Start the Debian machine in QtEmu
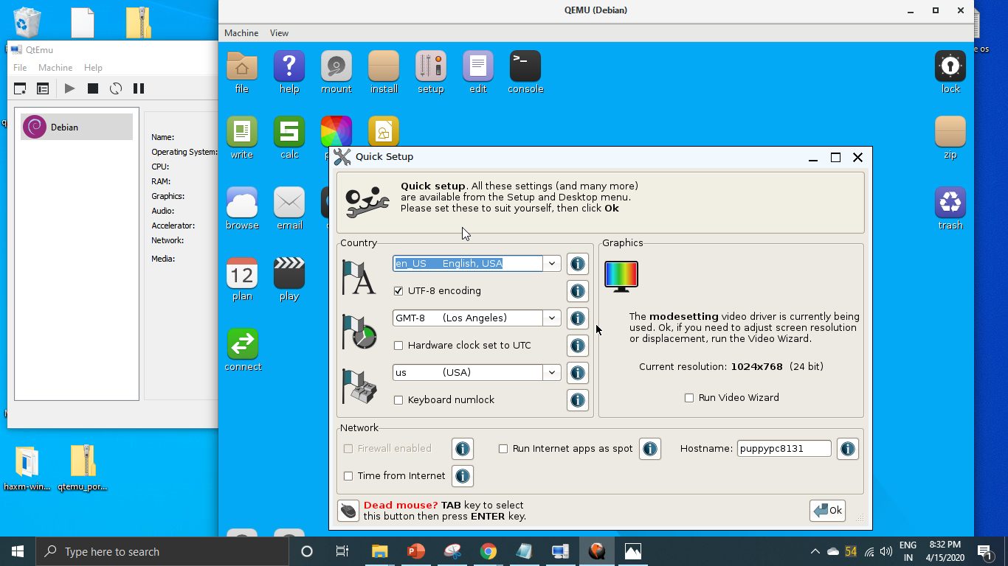The image size is (1008, 566). 69,88
